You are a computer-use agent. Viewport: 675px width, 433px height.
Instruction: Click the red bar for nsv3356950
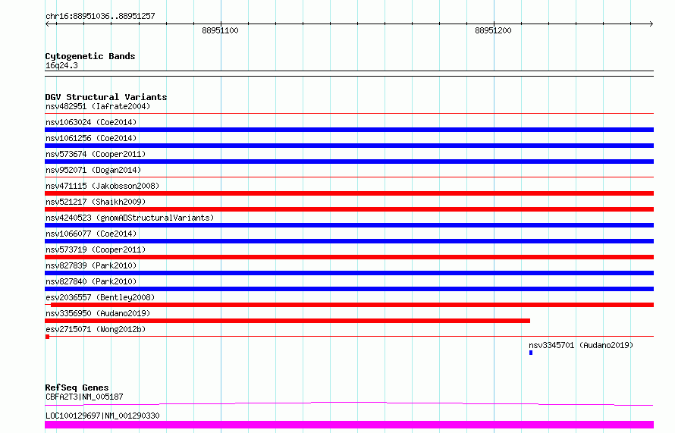pos(287,321)
